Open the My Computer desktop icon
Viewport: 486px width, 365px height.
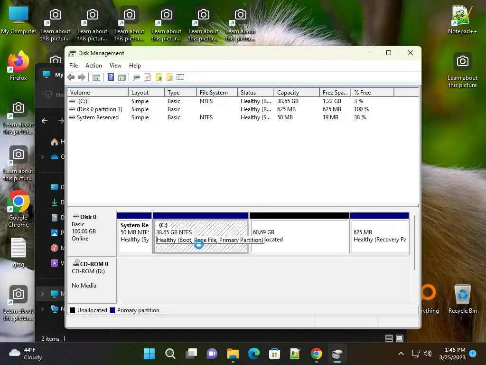click(19, 20)
